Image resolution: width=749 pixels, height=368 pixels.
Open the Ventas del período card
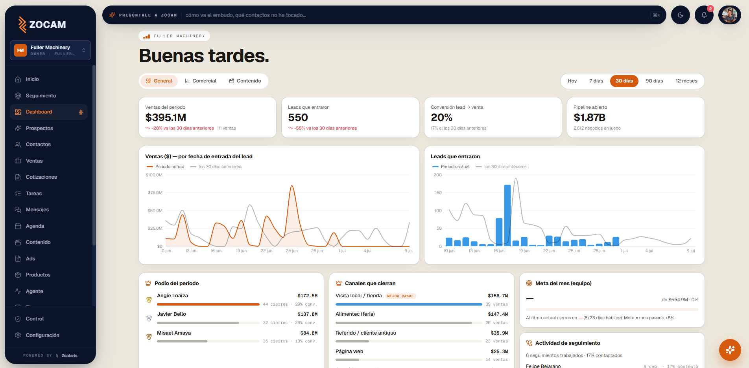[207, 117]
